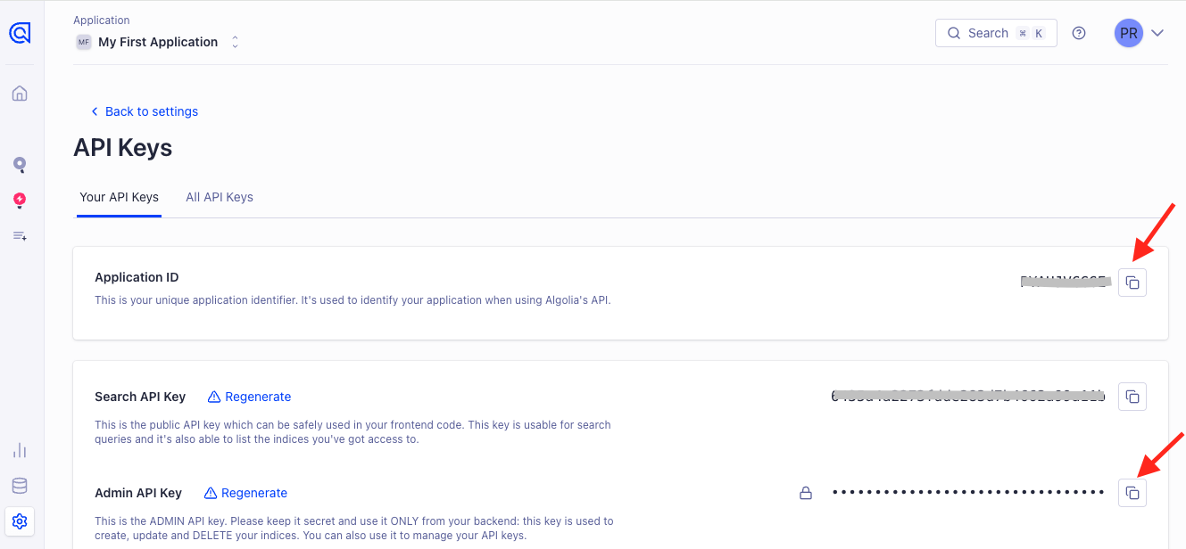Reveal the Admin API Key via lock icon
The width and height of the screenshot is (1186, 549).
click(806, 493)
